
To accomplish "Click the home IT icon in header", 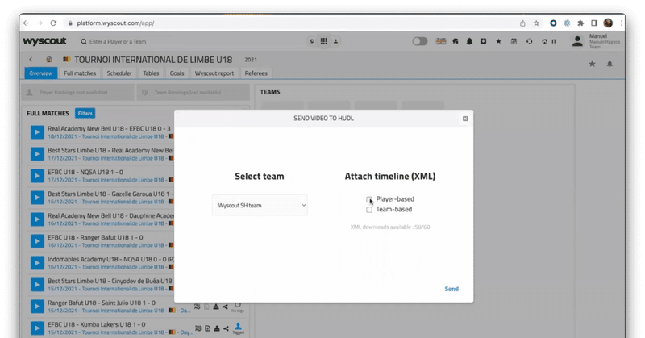I will (549, 41).
